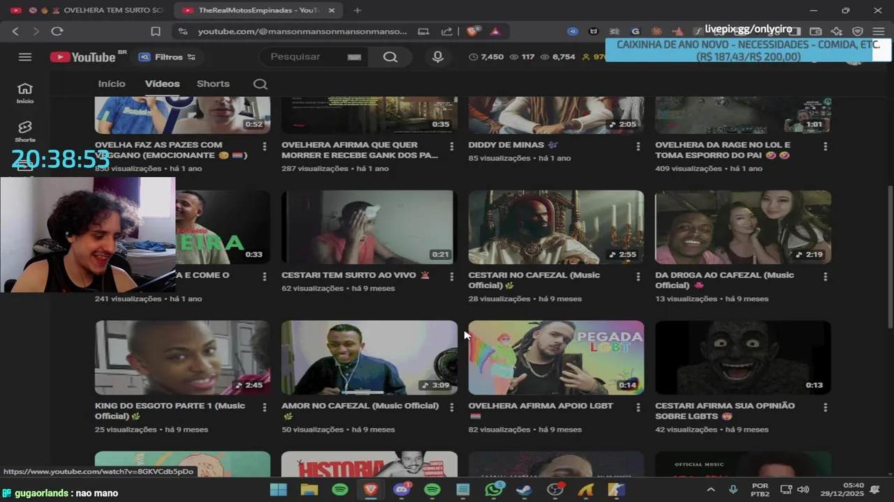Click the youtube.com address bar URL
Image resolution: width=894 pixels, height=502 pixels.
point(302,31)
